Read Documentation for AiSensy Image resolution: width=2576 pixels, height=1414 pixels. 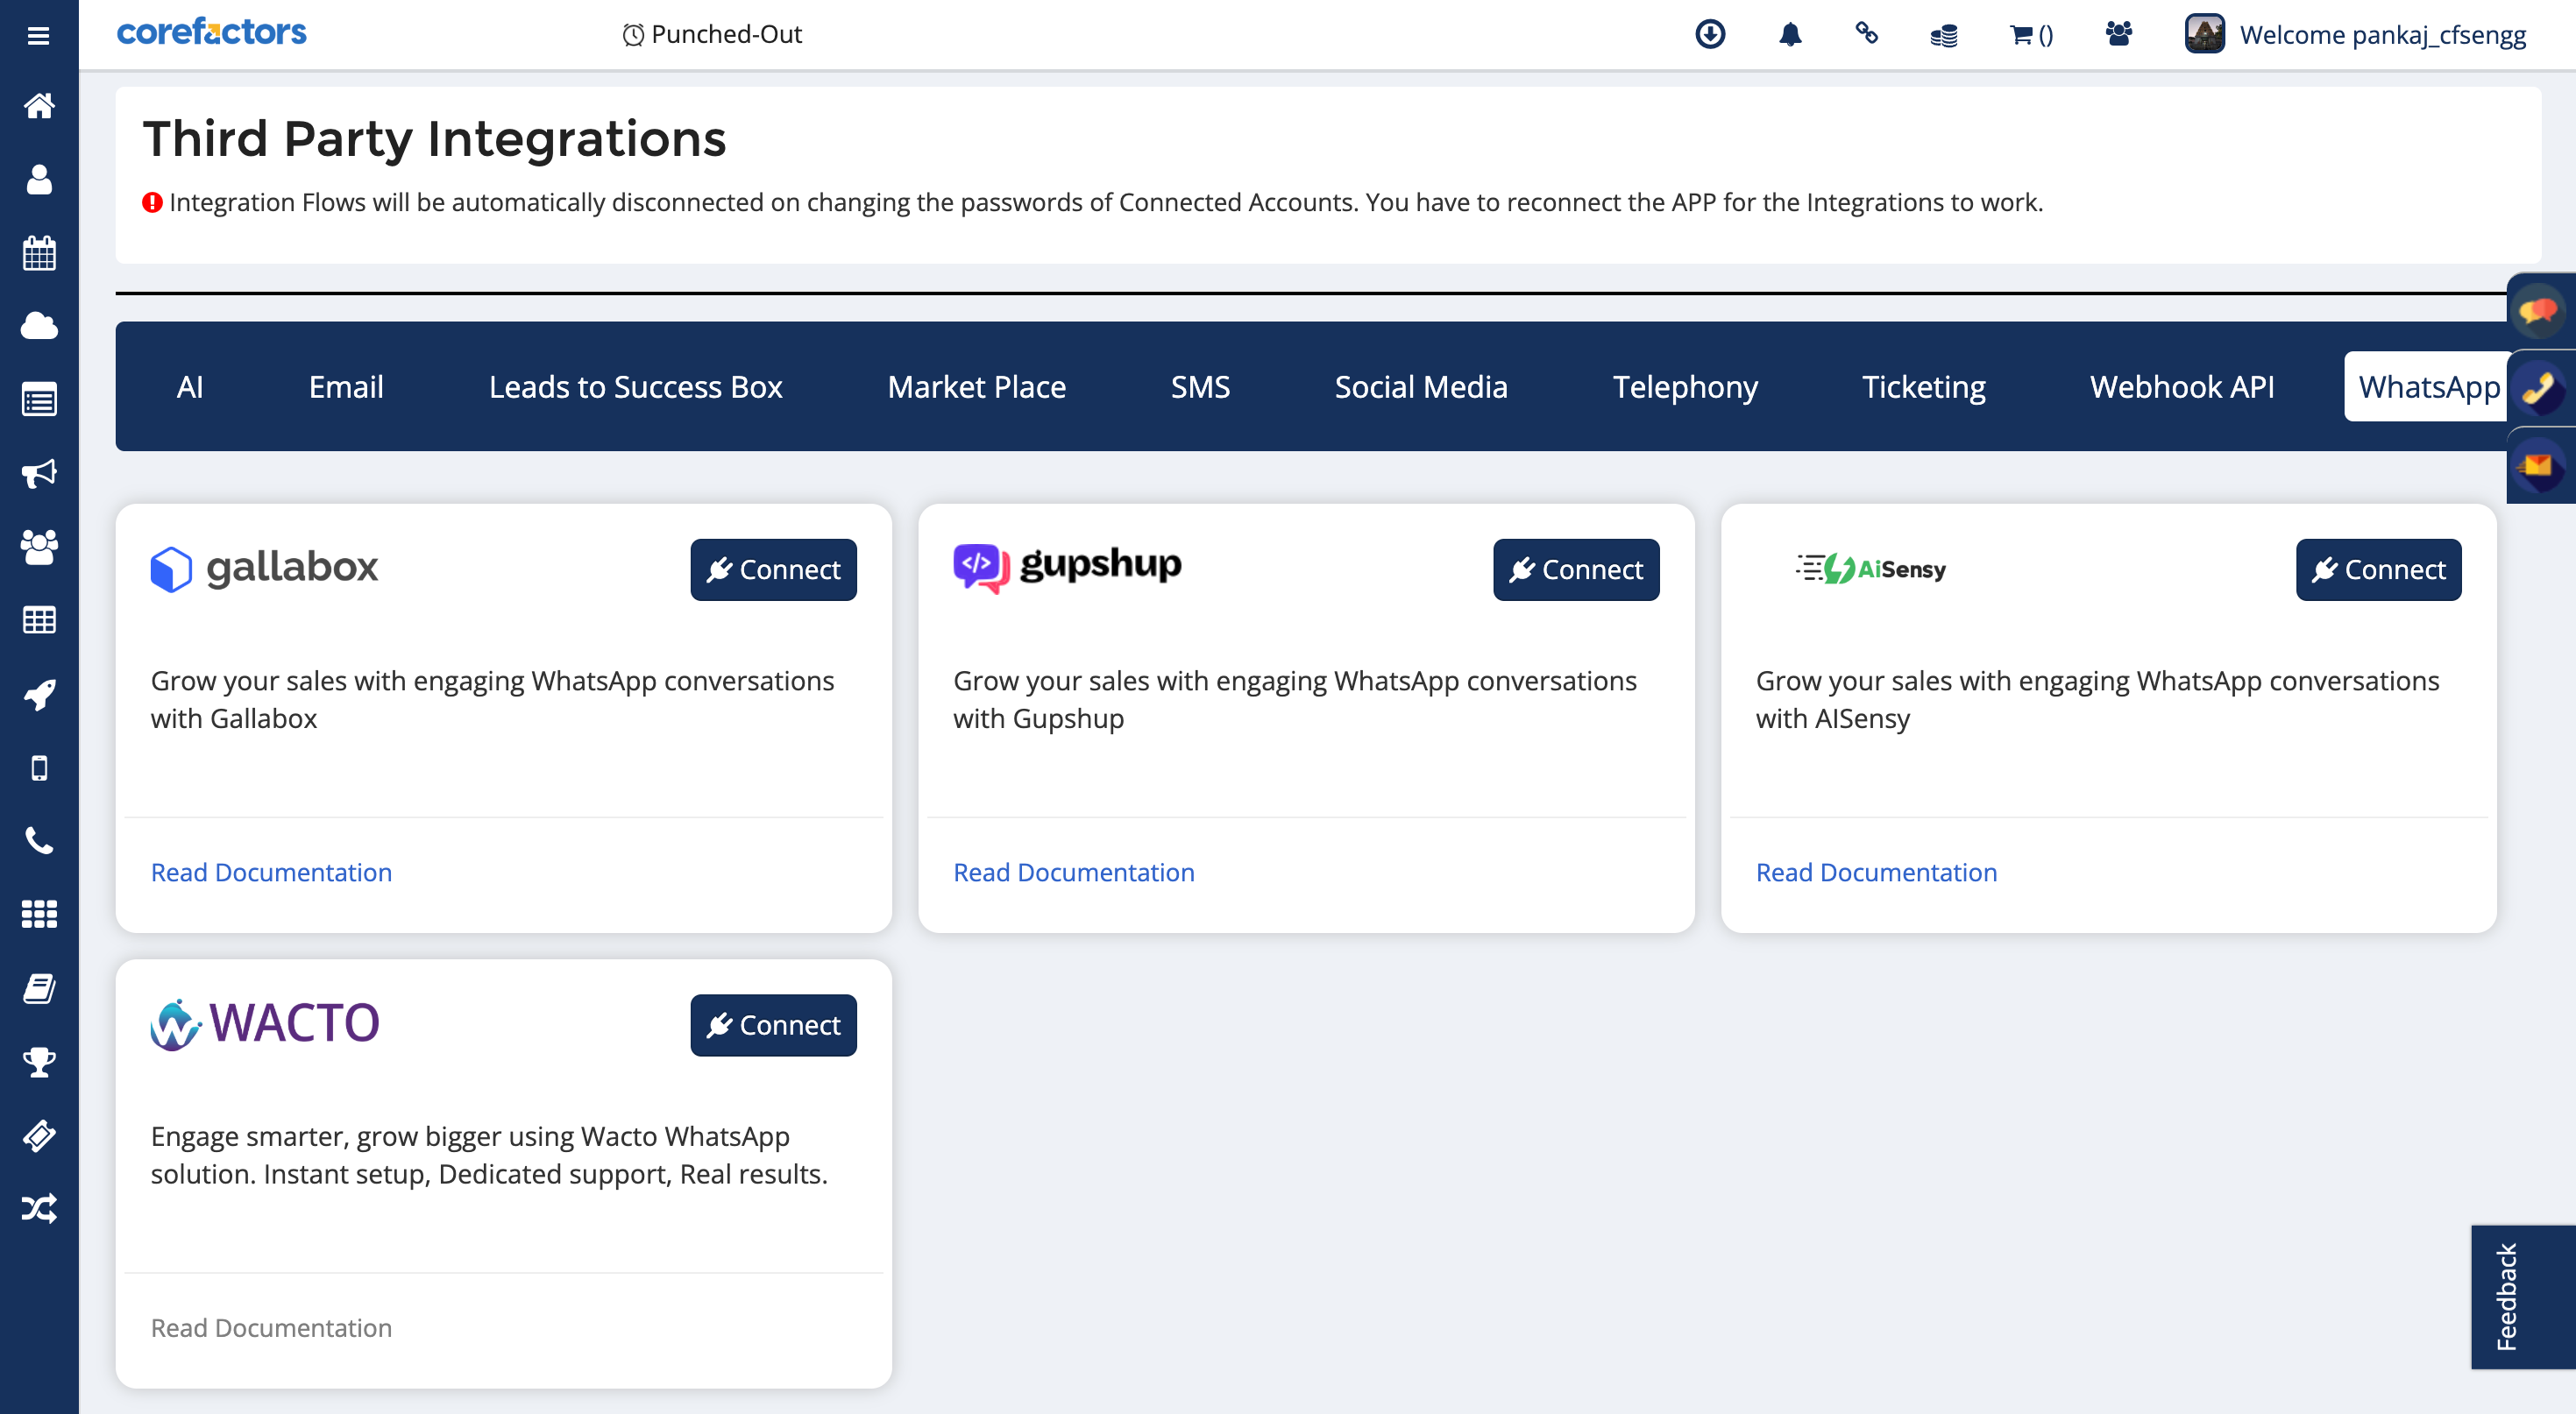click(x=1876, y=873)
